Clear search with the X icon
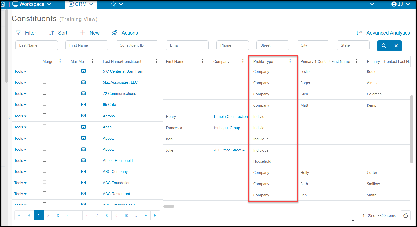Screen dimensions: 417x227 pyautogui.click(x=396, y=46)
